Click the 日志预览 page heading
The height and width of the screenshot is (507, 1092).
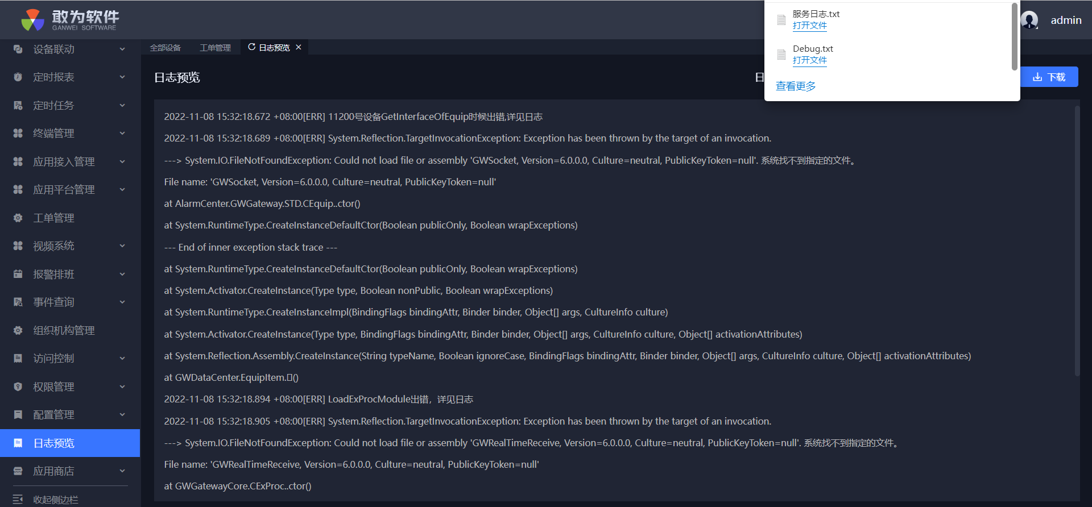coord(177,78)
